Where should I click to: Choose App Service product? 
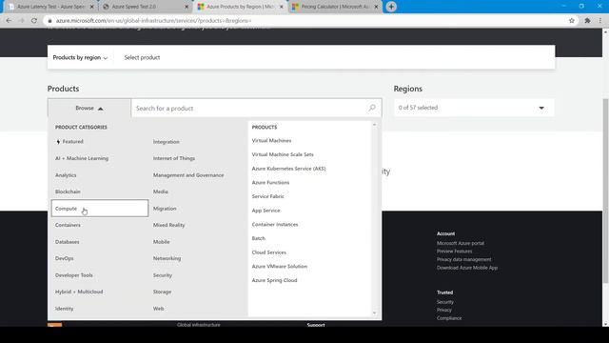click(265, 211)
